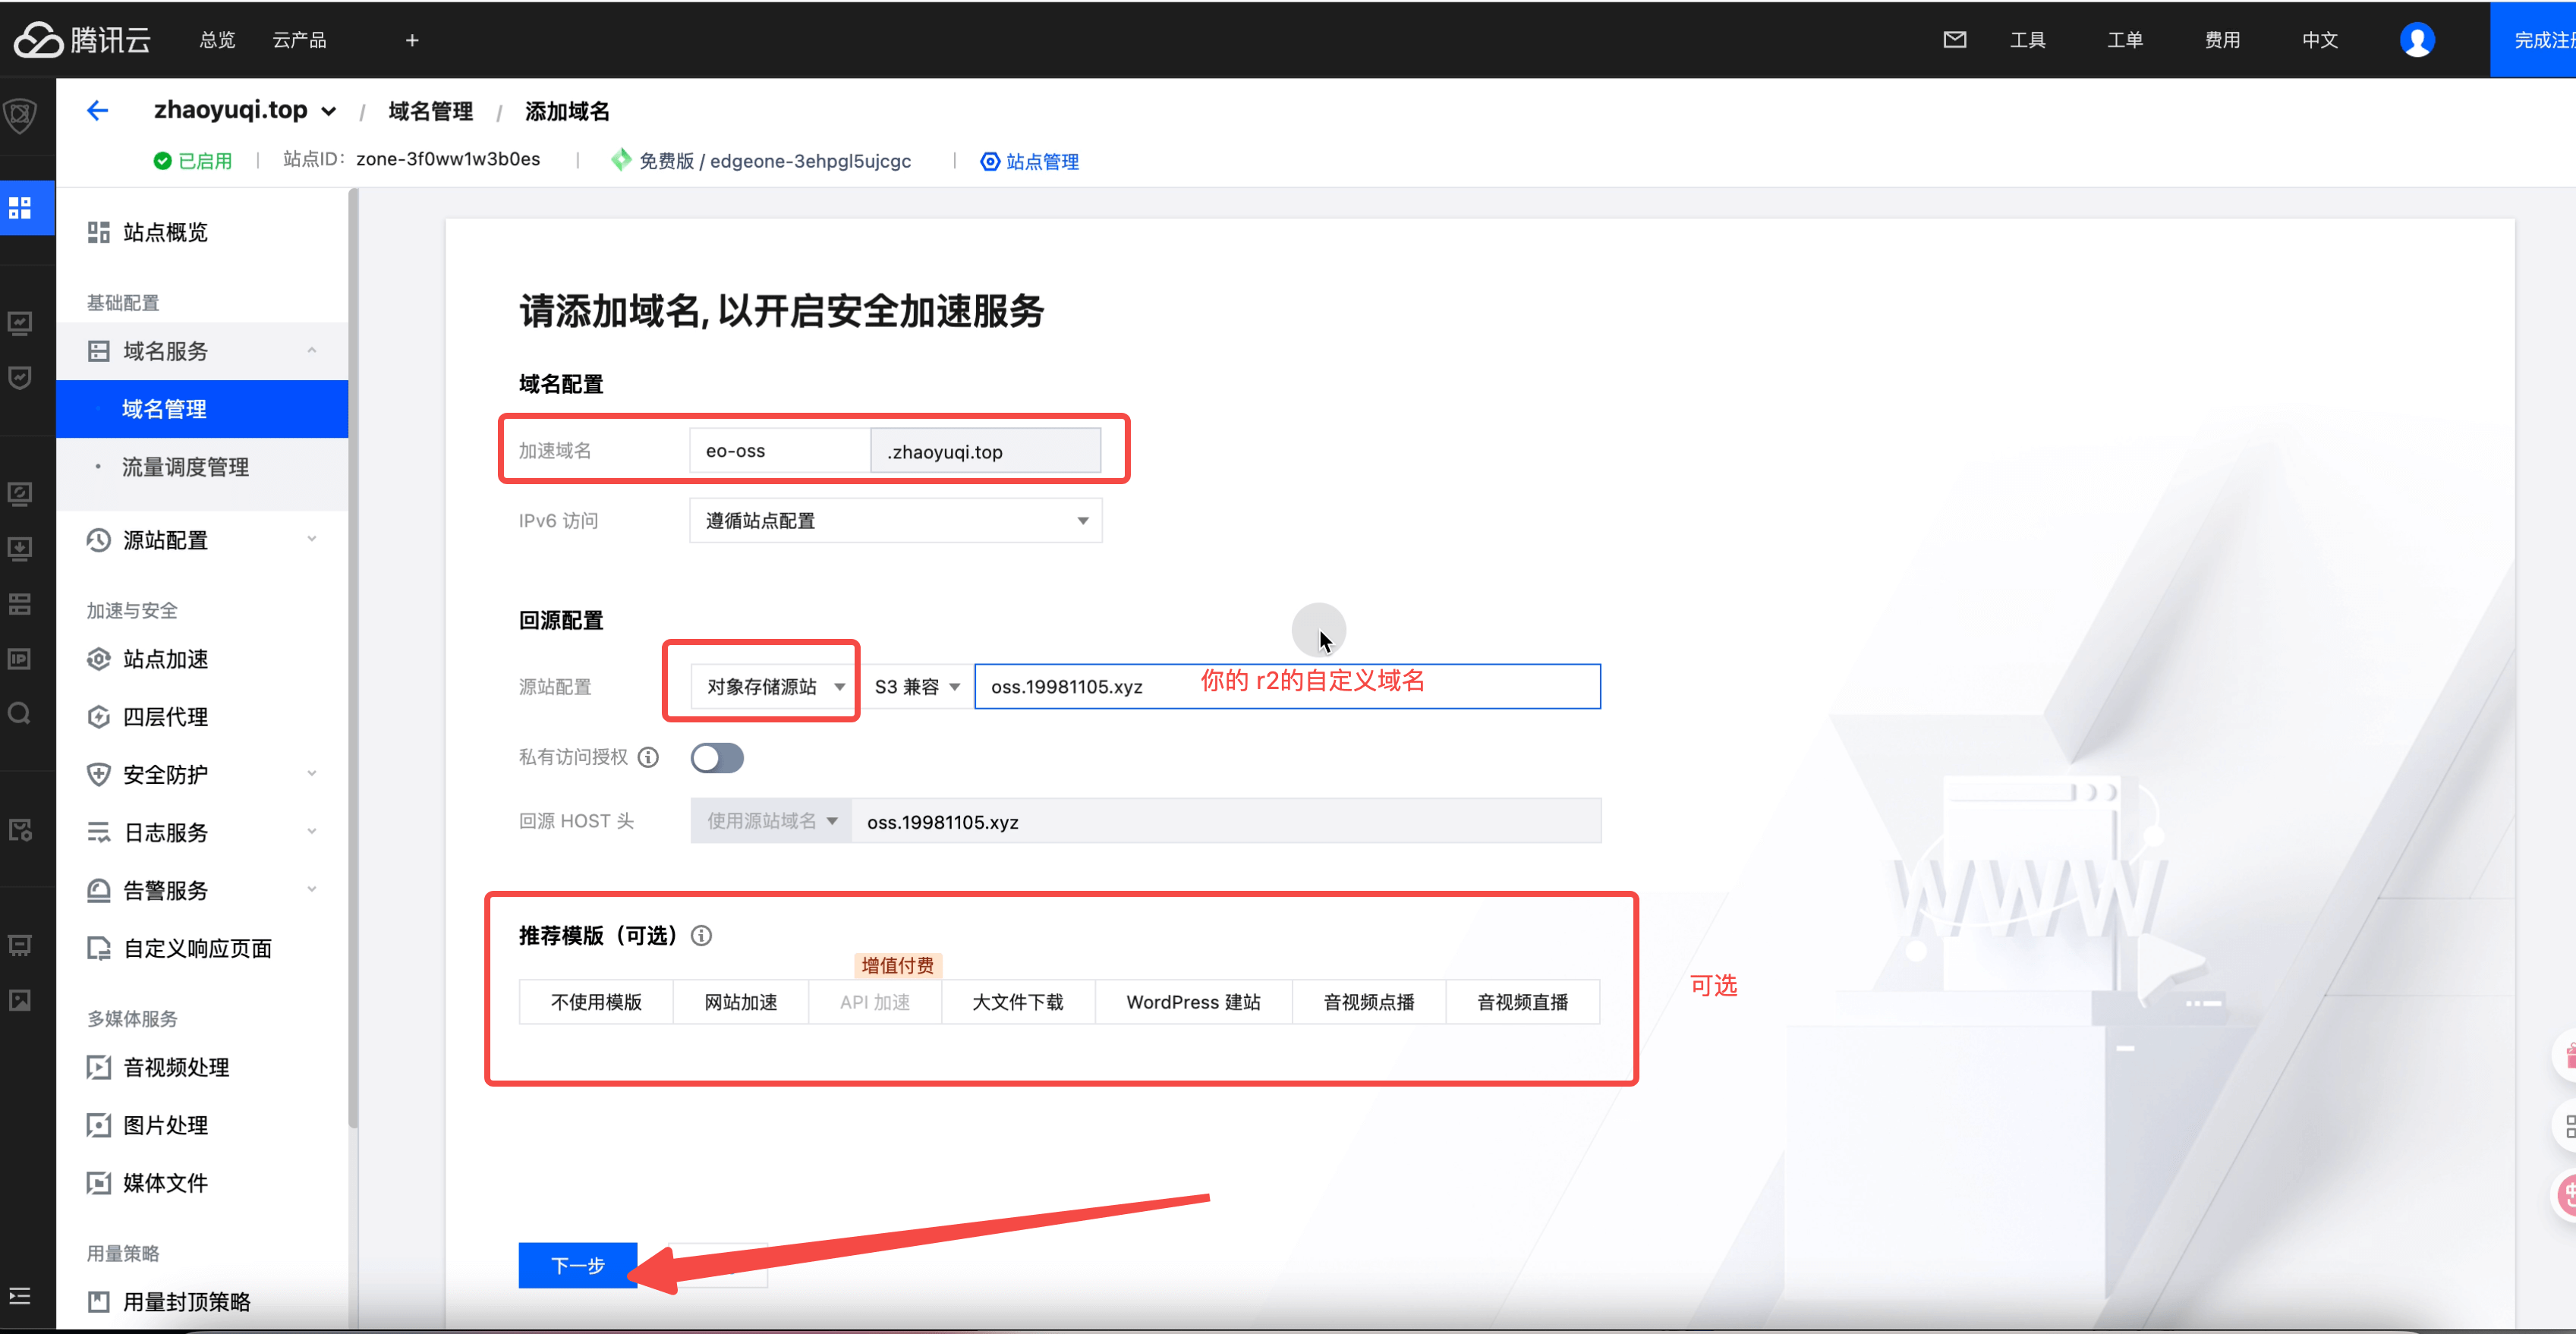The width and height of the screenshot is (2576, 1334).
Task: Select 网站加速 template
Action: click(741, 1002)
